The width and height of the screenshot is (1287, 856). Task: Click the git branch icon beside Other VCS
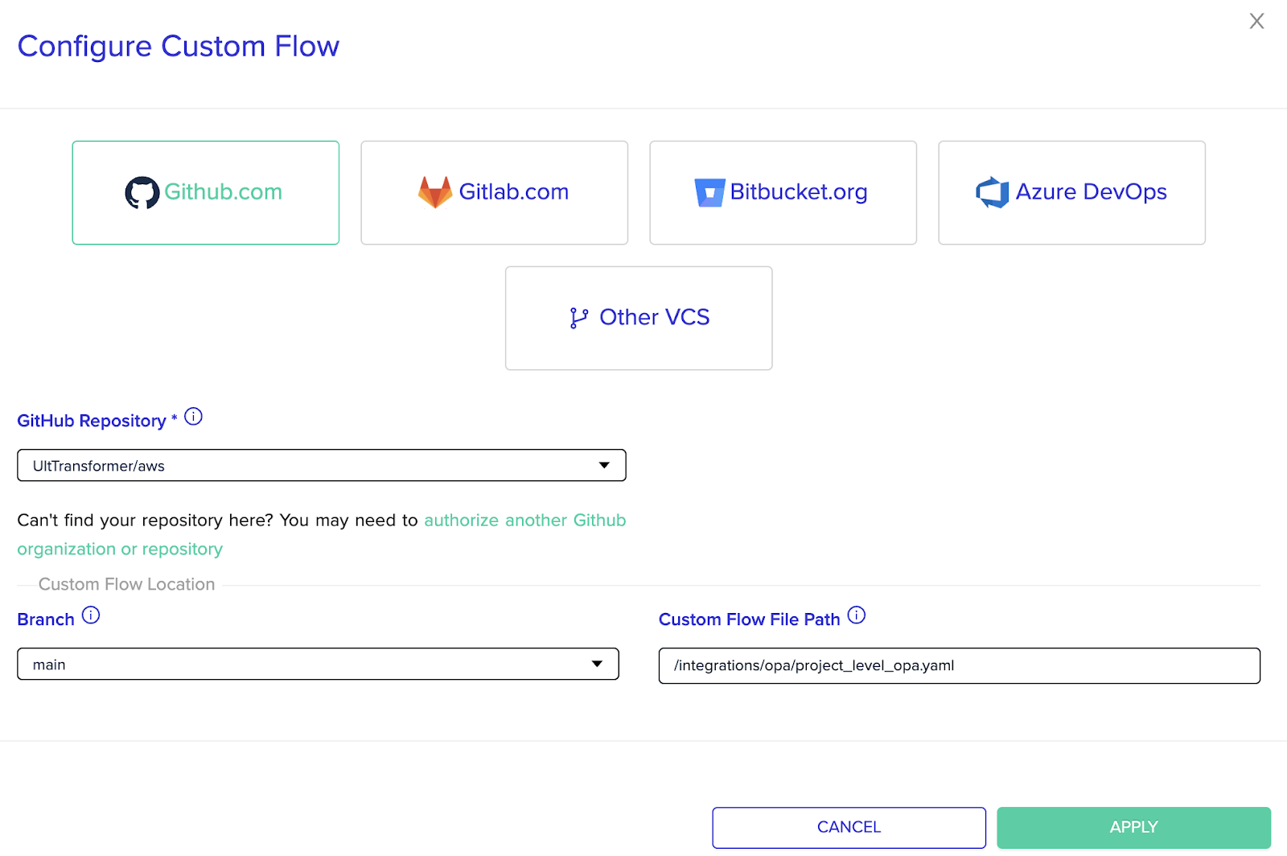tap(578, 317)
